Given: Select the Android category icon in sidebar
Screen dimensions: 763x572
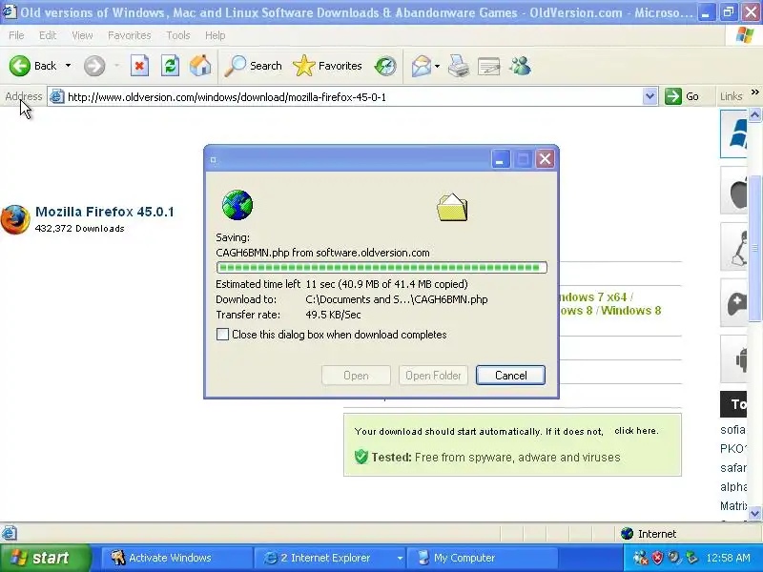Looking at the screenshot, I should point(734,359).
